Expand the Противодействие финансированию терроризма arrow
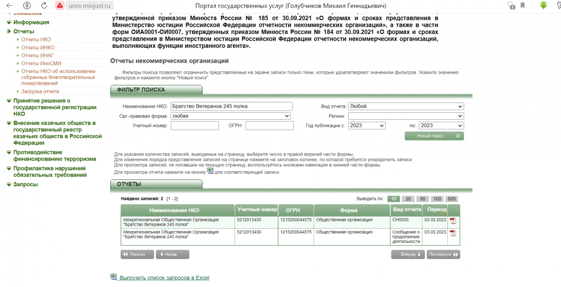Screen dimensions: 561x287 tap(9, 153)
